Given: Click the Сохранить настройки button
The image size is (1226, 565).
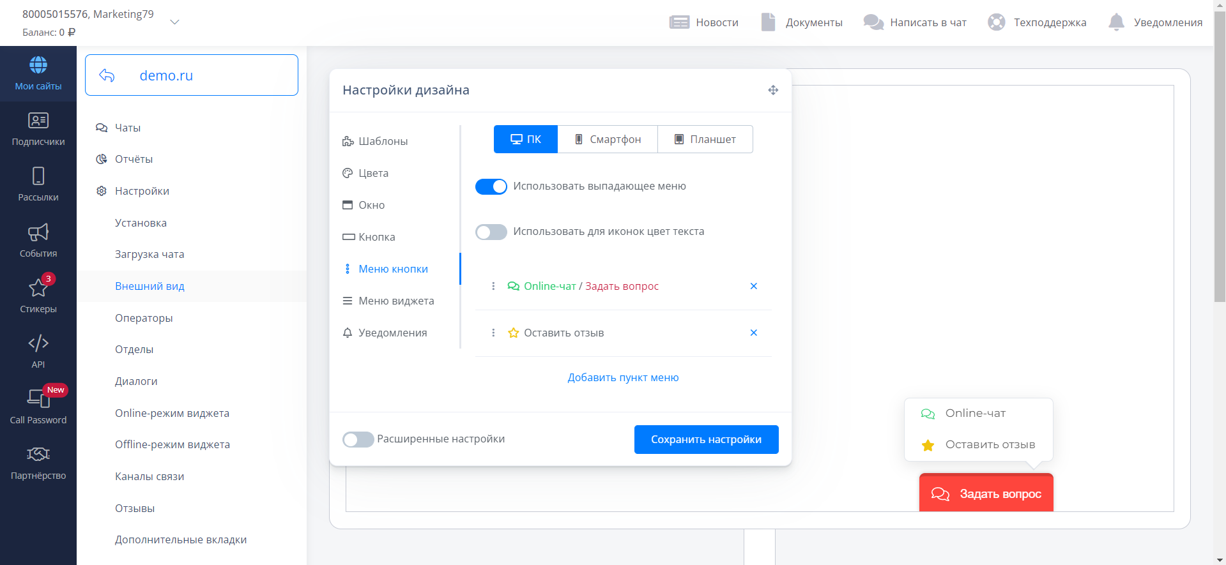Looking at the screenshot, I should (706, 439).
